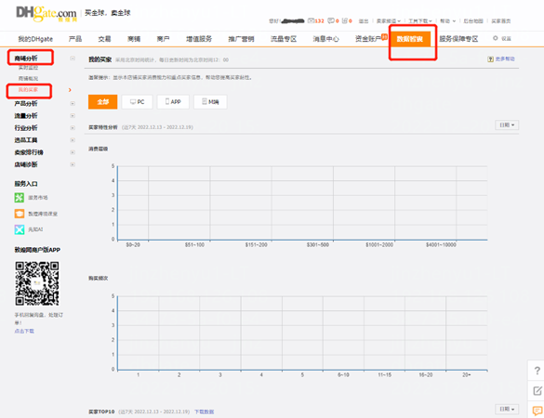Select the APP device filter
The image size is (544, 418).
coord(173,102)
